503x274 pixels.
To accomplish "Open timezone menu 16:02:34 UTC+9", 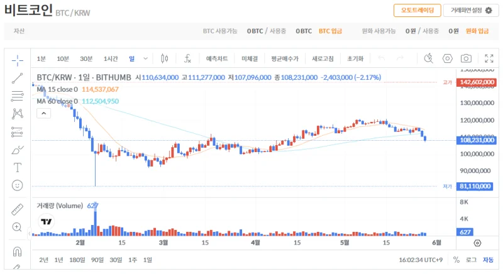I will [421, 260].
